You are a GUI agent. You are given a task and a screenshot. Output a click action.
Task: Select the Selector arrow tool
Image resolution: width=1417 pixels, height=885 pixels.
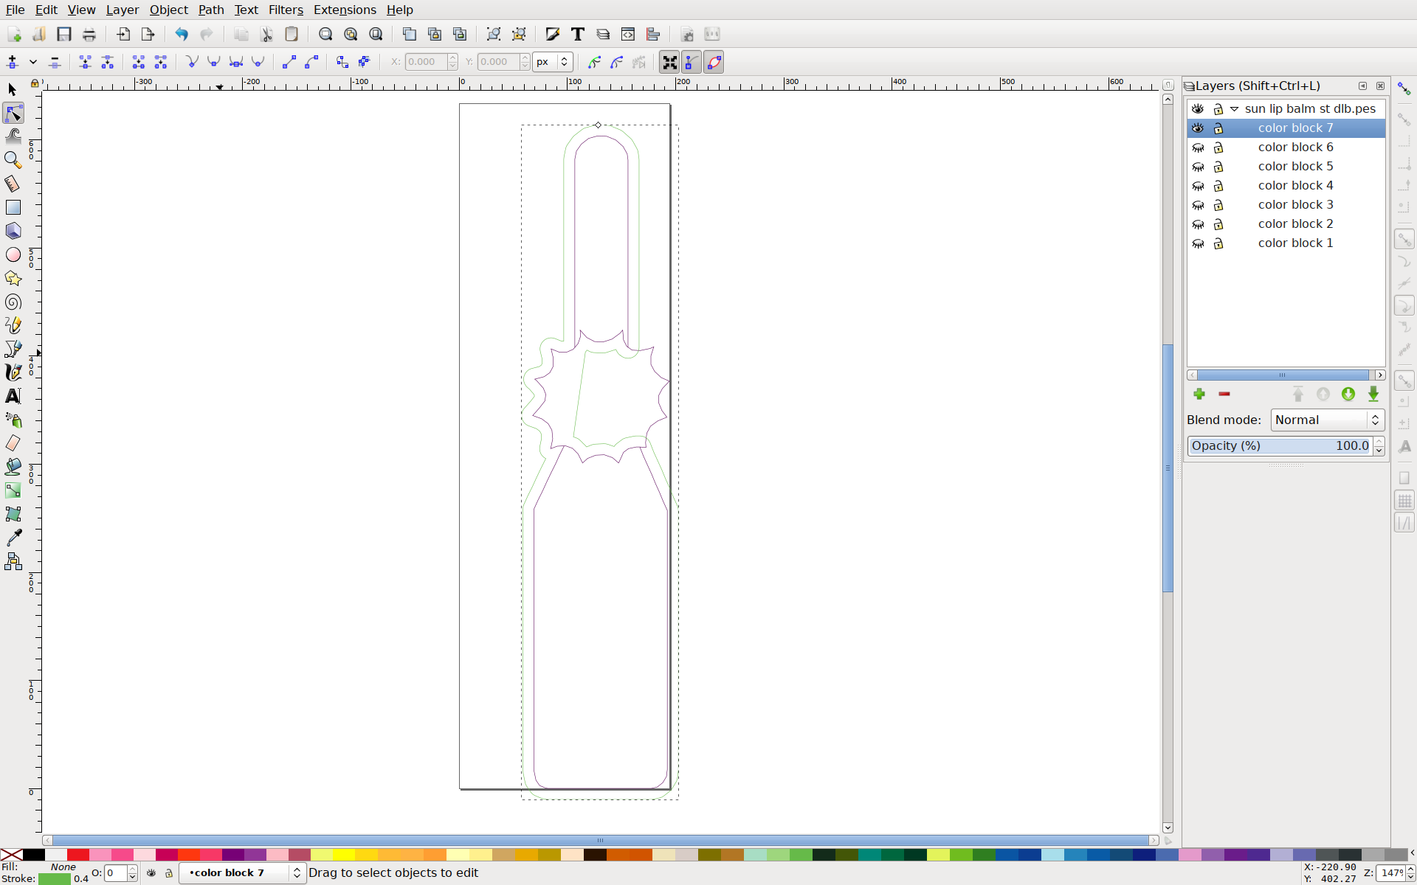click(13, 90)
